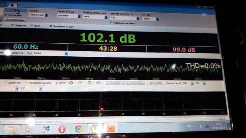This screenshot has height=138, width=246.
Task: Click the По умолчанию defaults button
Action: coord(15,20)
